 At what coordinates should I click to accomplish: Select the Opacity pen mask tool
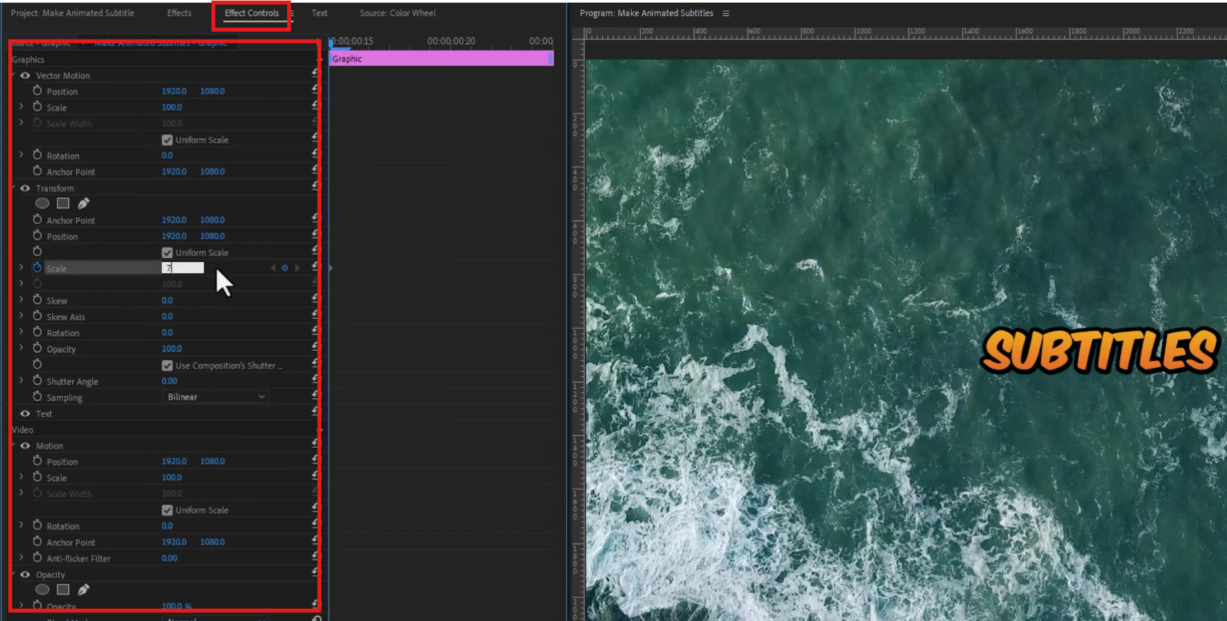pos(83,589)
